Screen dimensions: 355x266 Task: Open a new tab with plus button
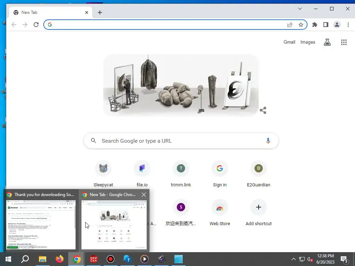(100, 12)
